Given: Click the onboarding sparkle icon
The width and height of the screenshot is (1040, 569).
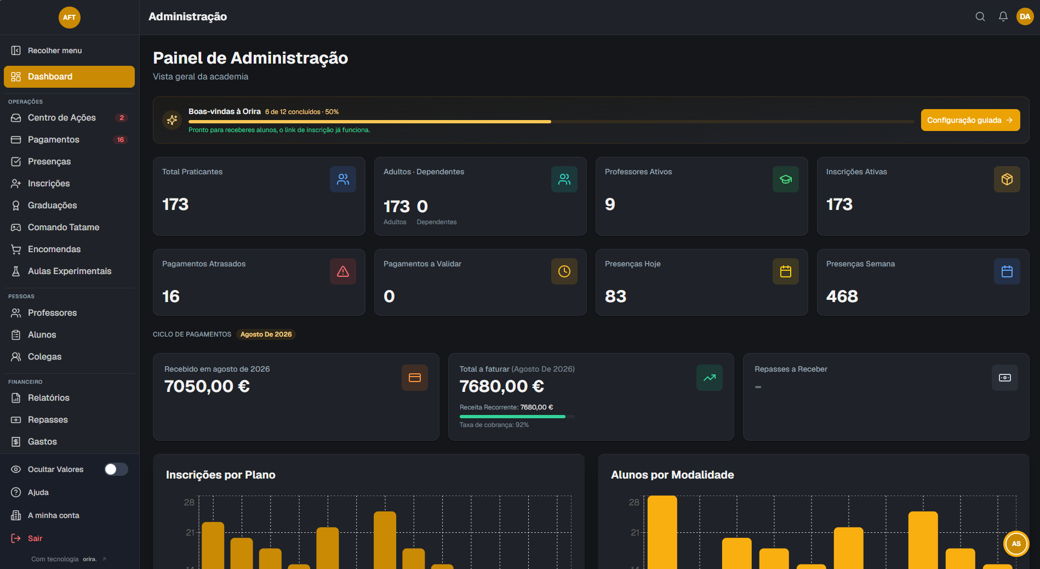Looking at the screenshot, I should [172, 120].
